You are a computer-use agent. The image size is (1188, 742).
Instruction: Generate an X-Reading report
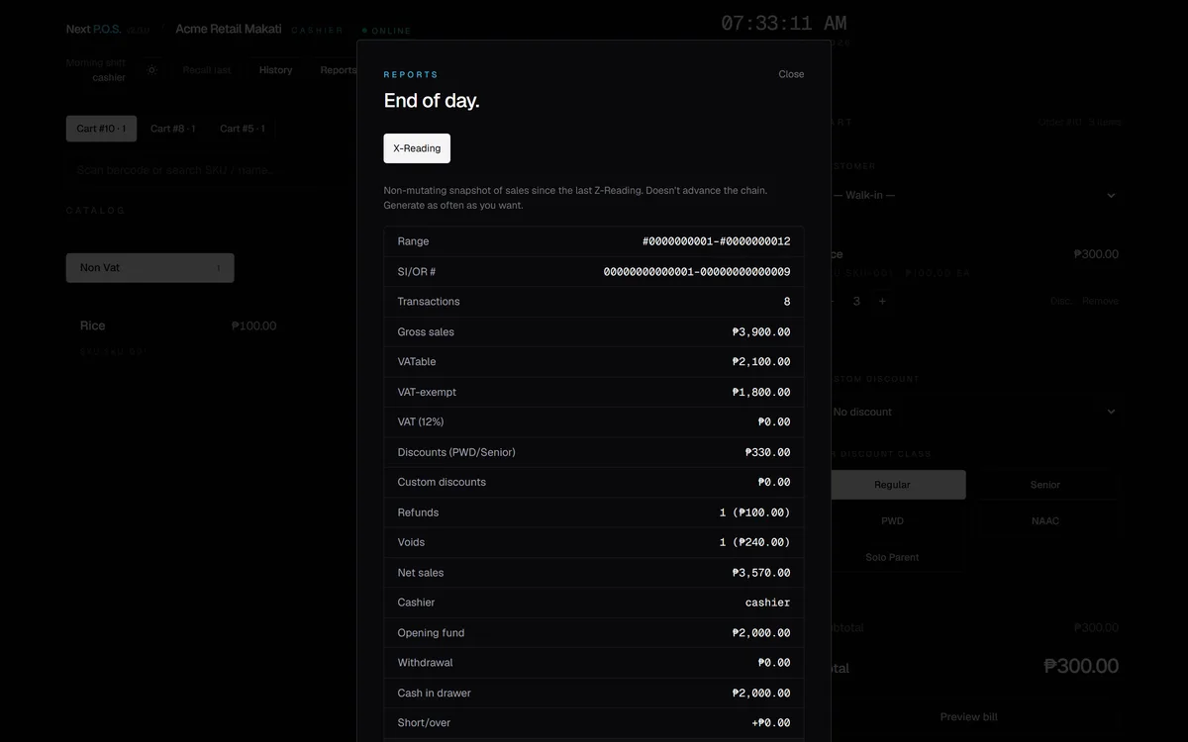(x=417, y=148)
